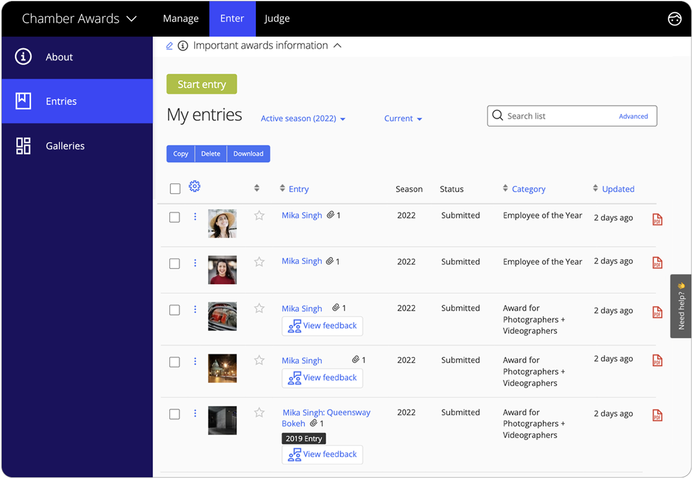Open the Chamber Awards account dropdown
692x478 pixels.
tap(79, 19)
